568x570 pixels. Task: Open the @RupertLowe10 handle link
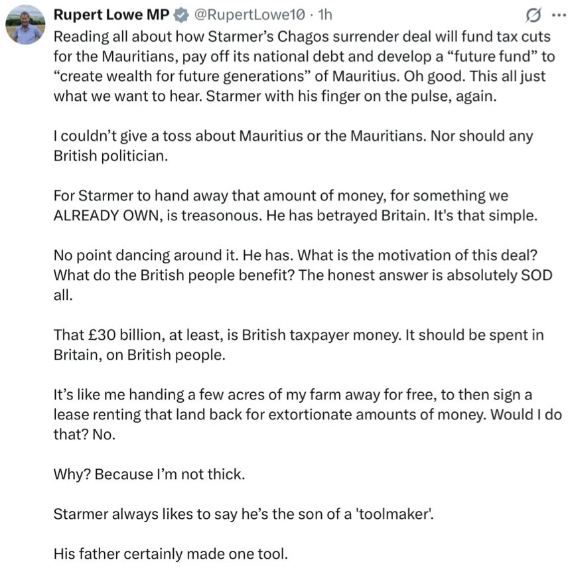(249, 15)
